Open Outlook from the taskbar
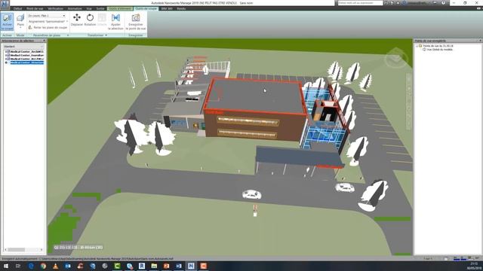The image size is (483, 271). [68, 266]
